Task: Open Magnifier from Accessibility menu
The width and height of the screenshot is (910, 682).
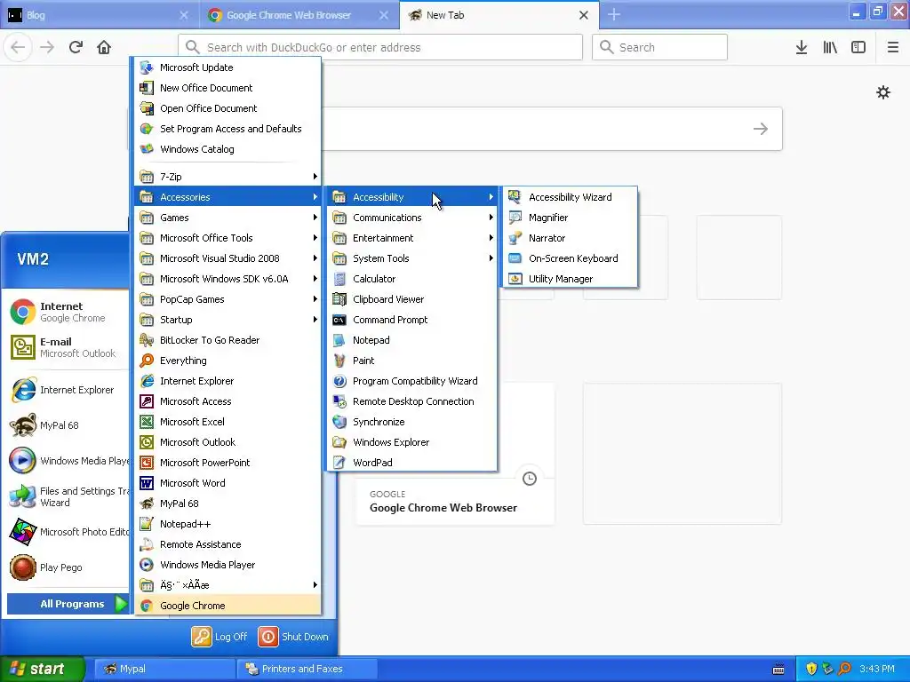Action: (x=570, y=218)
